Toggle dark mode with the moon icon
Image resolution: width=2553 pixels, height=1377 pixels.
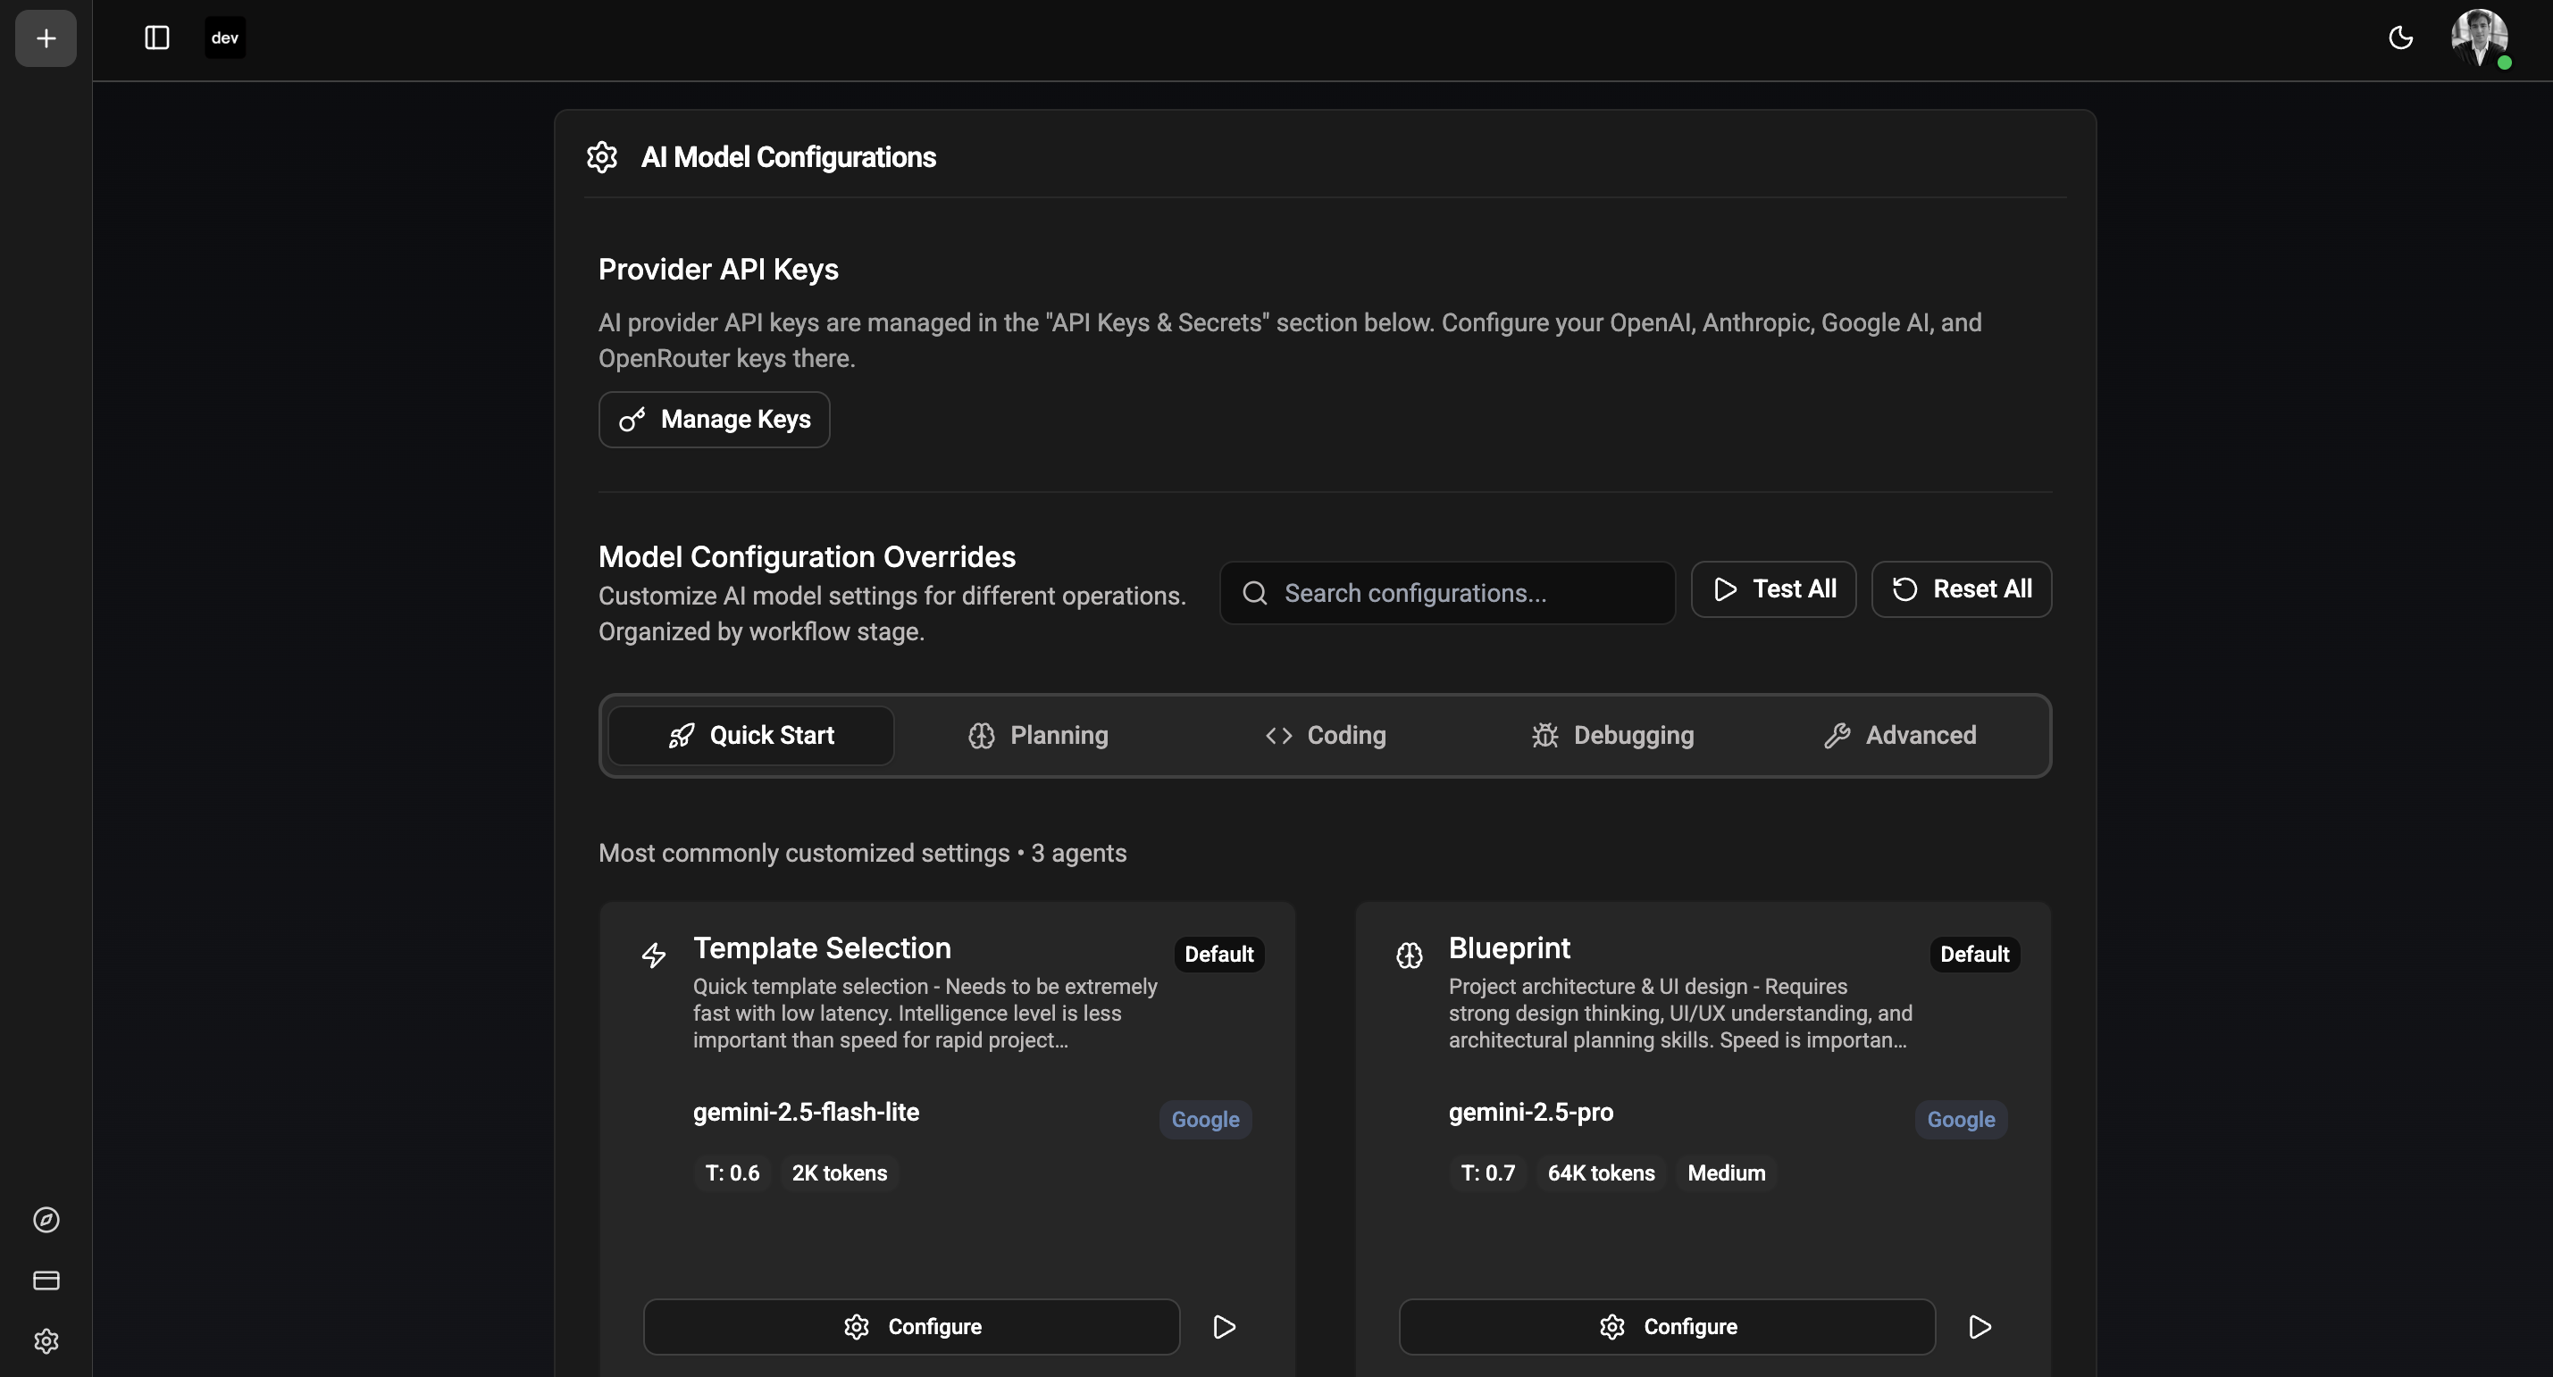[2400, 38]
